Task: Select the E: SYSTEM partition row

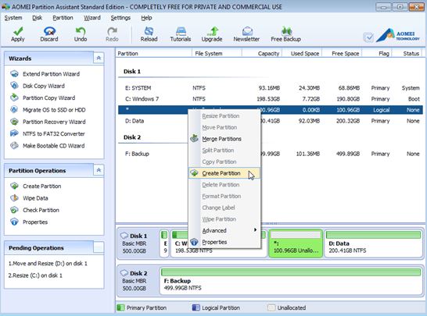Action: click(x=271, y=88)
